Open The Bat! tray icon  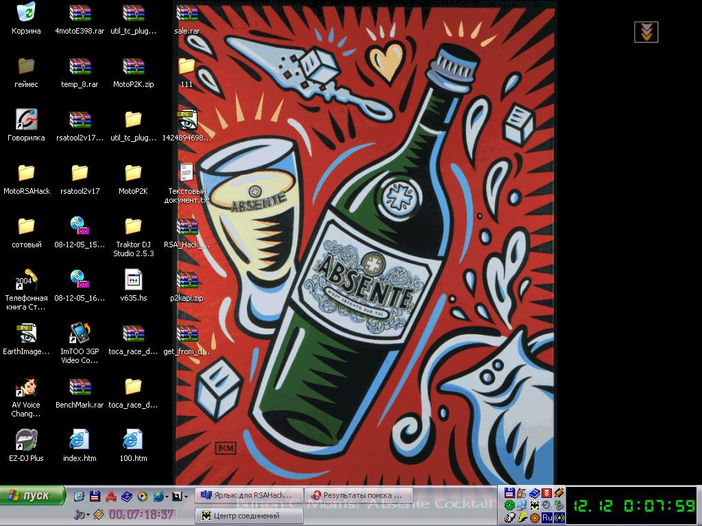535,505
